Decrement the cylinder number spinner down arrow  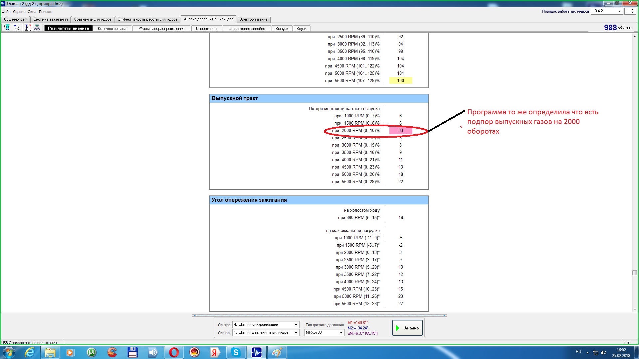pos(633,13)
